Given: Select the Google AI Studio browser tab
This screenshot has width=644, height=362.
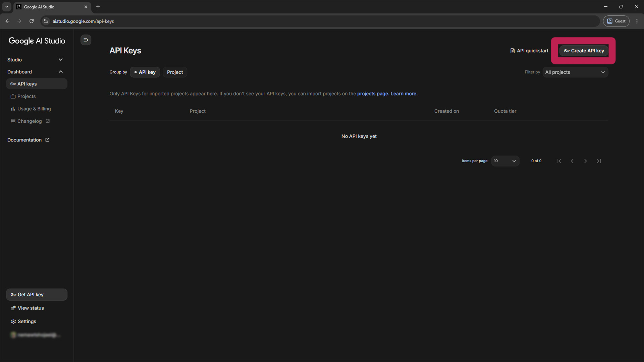Looking at the screenshot, I should [52, 7].
